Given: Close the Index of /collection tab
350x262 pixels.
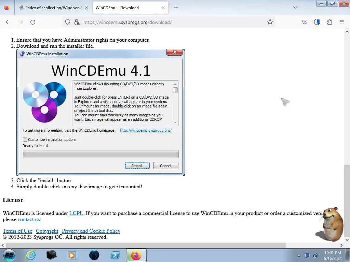Looking at the screenshot, I should coord(86,8).
